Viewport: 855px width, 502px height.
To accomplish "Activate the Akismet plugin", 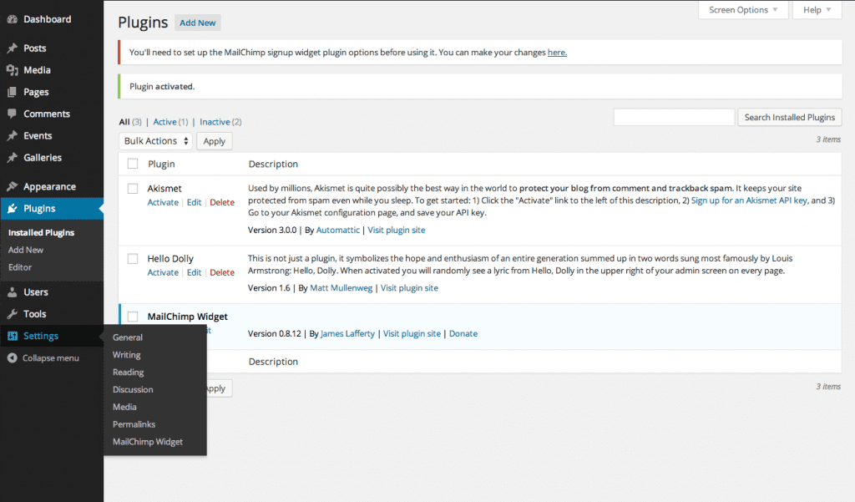I will click(x=163, y=202).
